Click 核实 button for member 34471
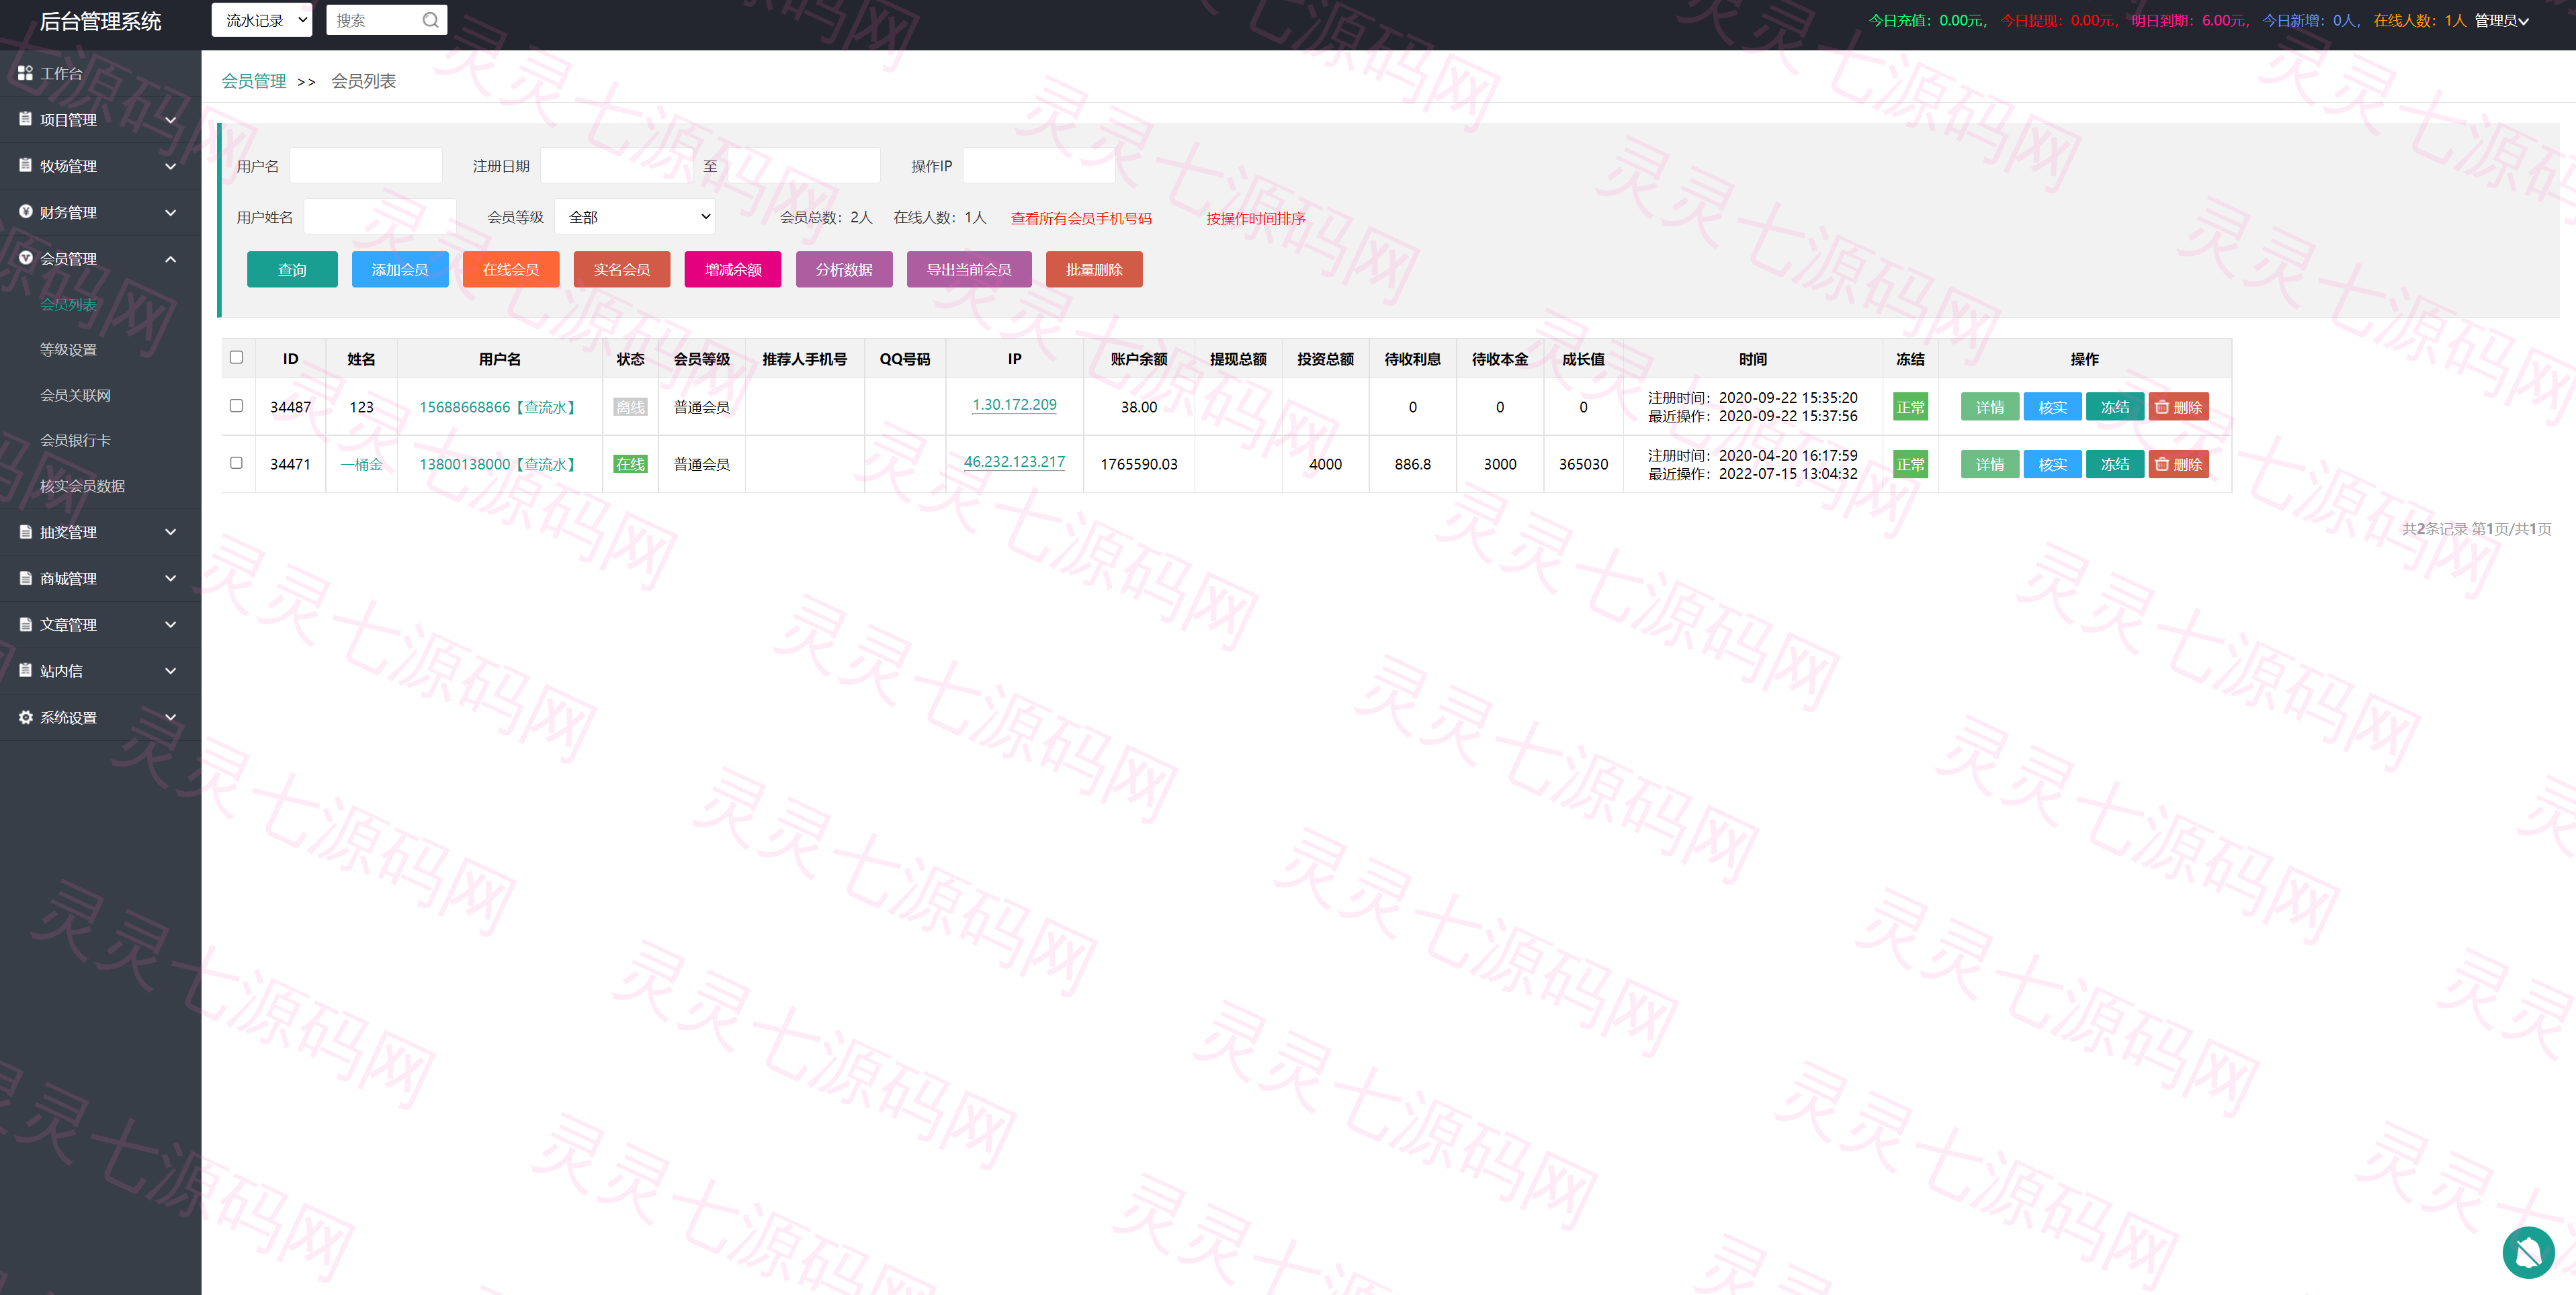This screenshot has height=1295, width=2576. (x=2053, y=464)
